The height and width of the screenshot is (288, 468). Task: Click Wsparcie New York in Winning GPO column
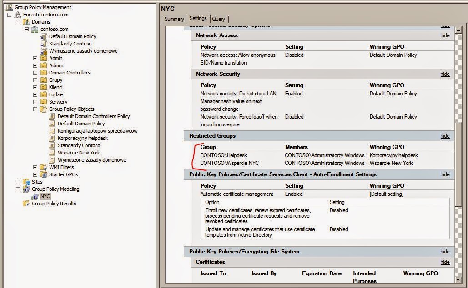coord(391,163)
